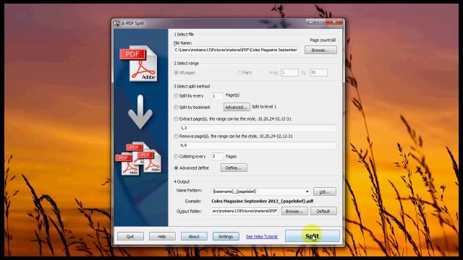This screenshot has width=463, height=260.
Task: Click the Split to level 1 text
Action: pos(264,107)
